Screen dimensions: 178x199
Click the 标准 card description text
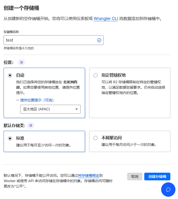[43, 145]
